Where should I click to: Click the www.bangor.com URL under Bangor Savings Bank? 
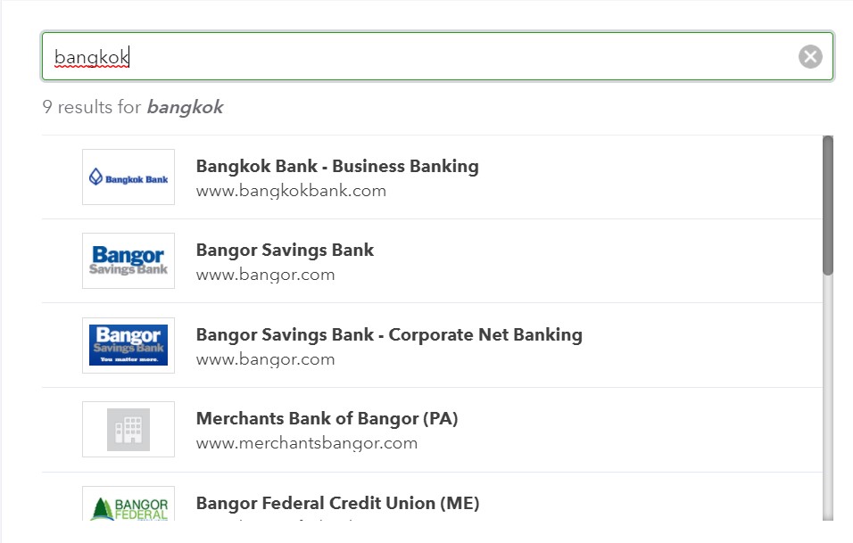click(x=265, y=275)
